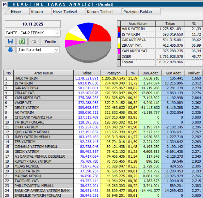Click Pozisyon value 704.484.340

point(115,83)
